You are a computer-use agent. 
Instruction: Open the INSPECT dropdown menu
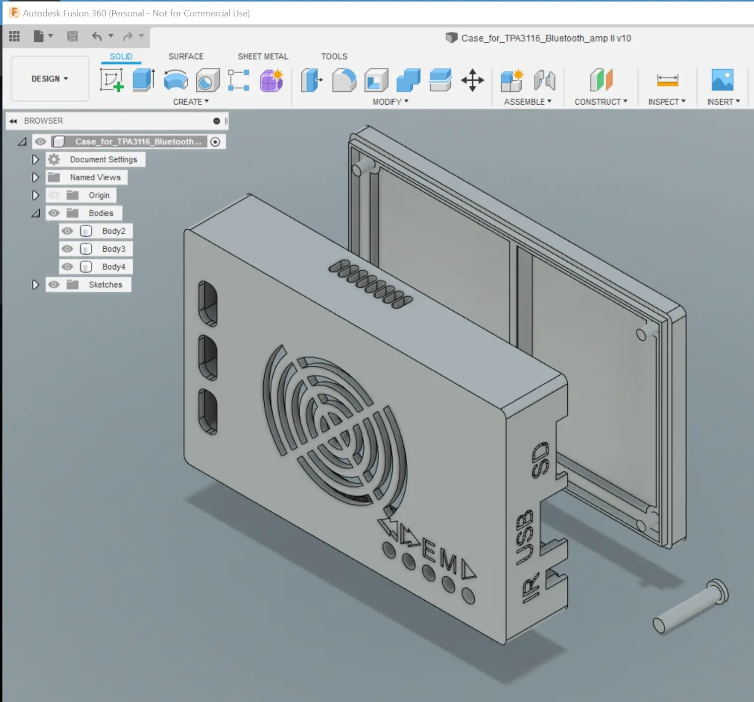[x=667, y=102]
